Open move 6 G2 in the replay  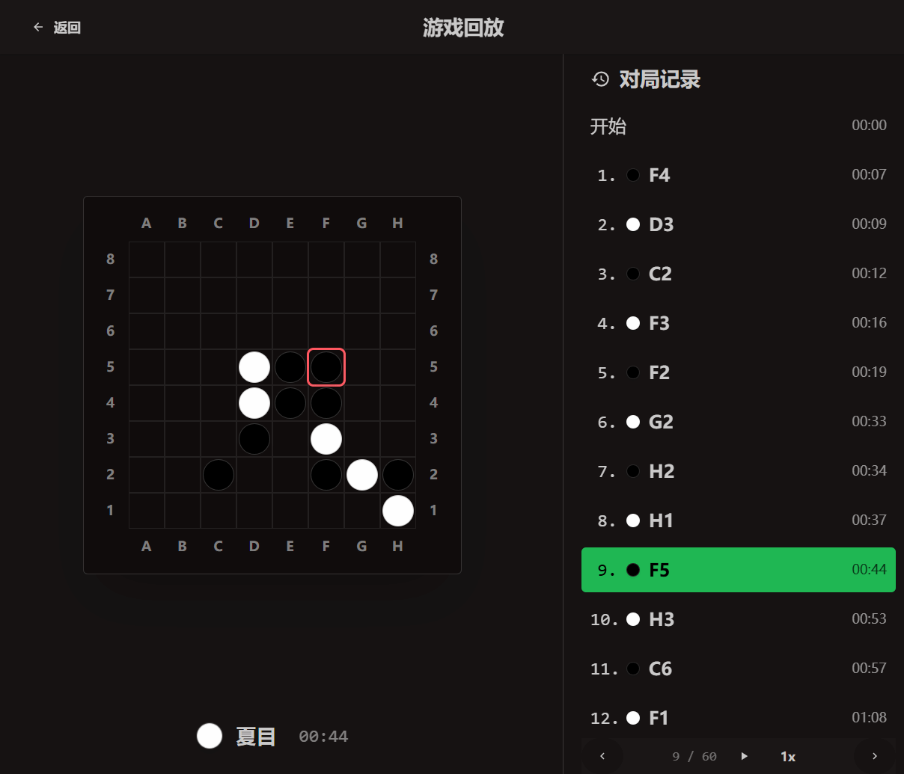pos(738,422)
